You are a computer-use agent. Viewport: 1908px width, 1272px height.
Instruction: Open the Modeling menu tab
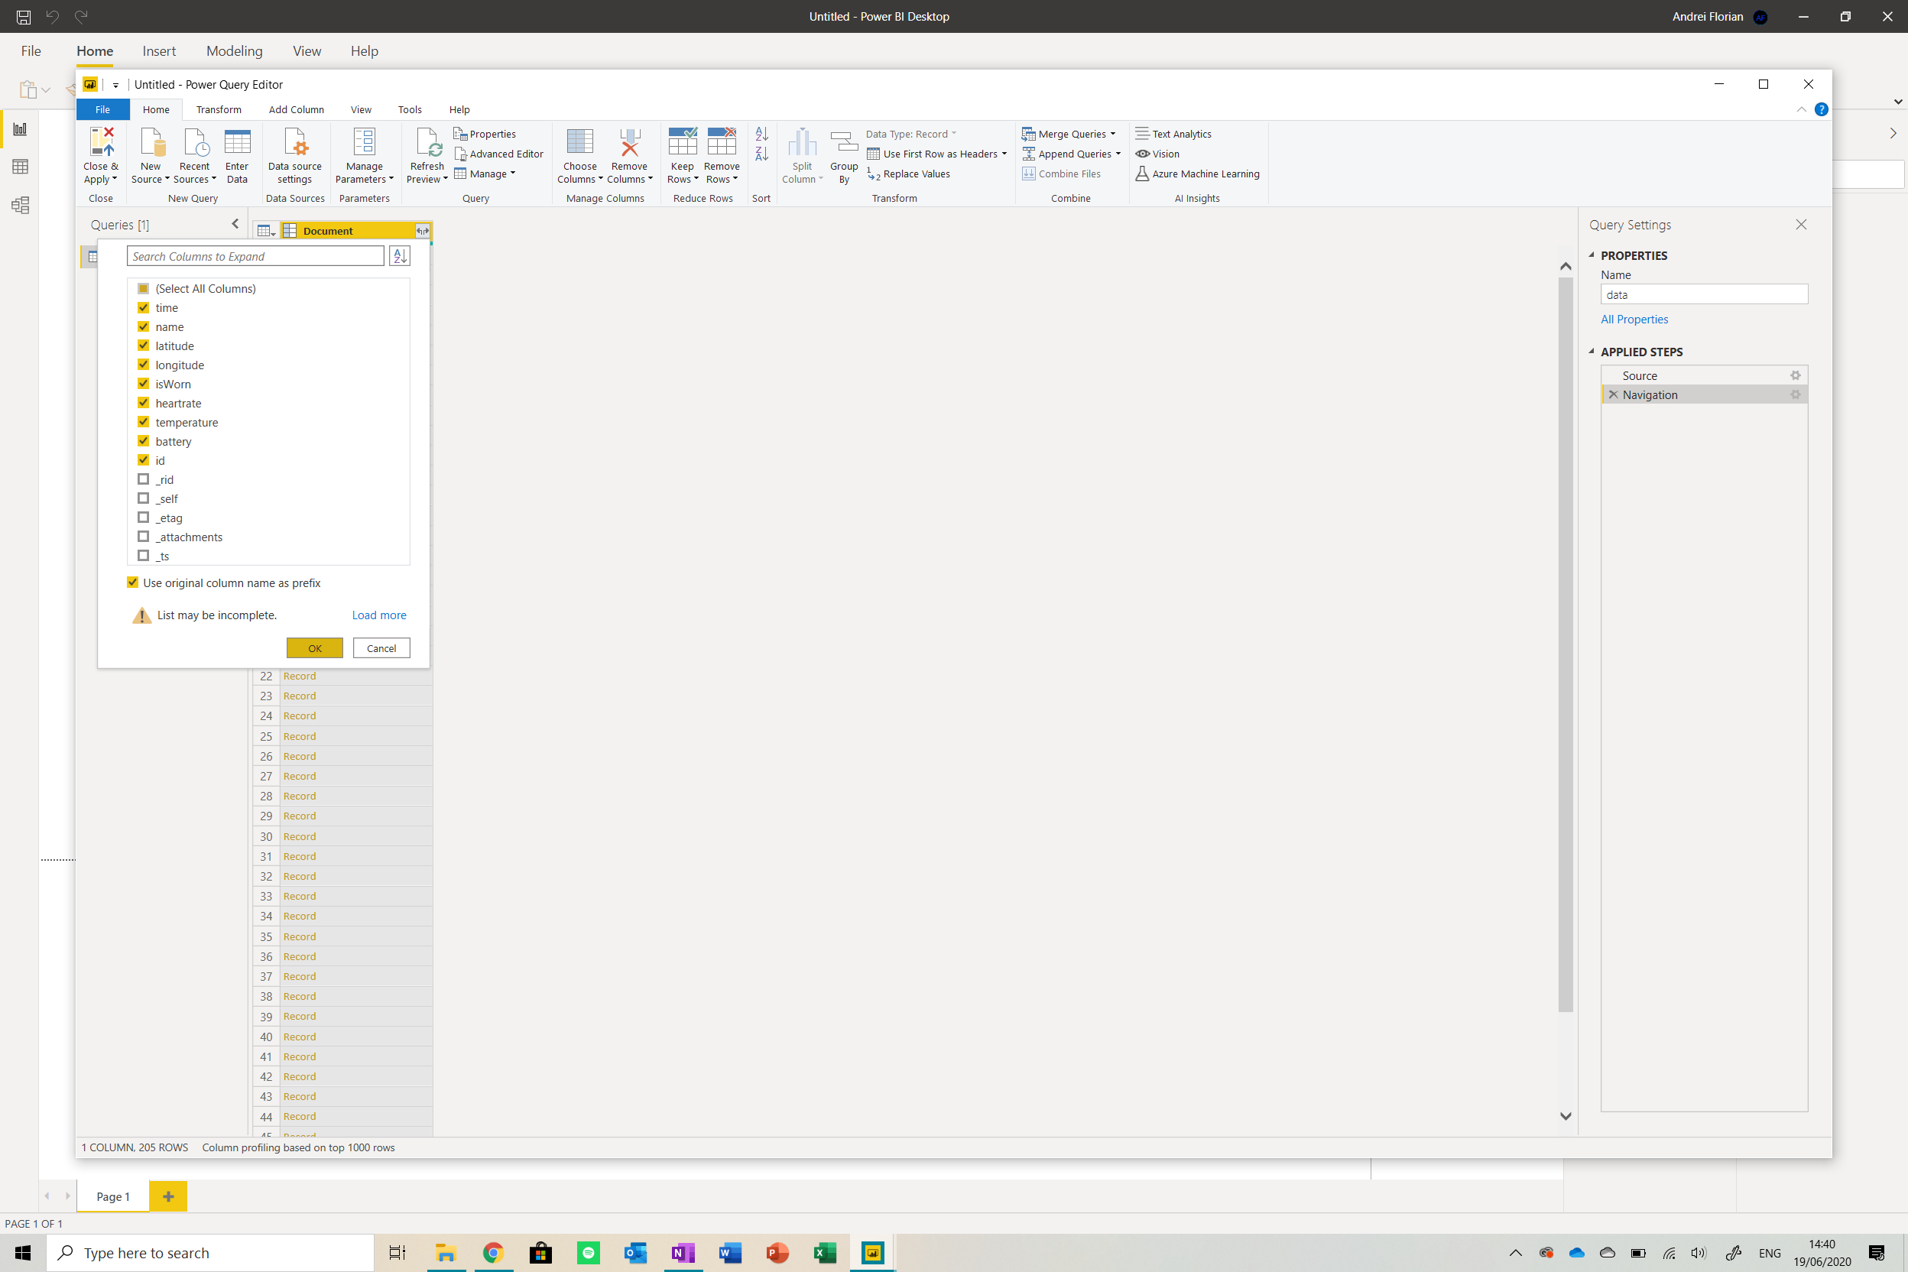pos(235,51)
